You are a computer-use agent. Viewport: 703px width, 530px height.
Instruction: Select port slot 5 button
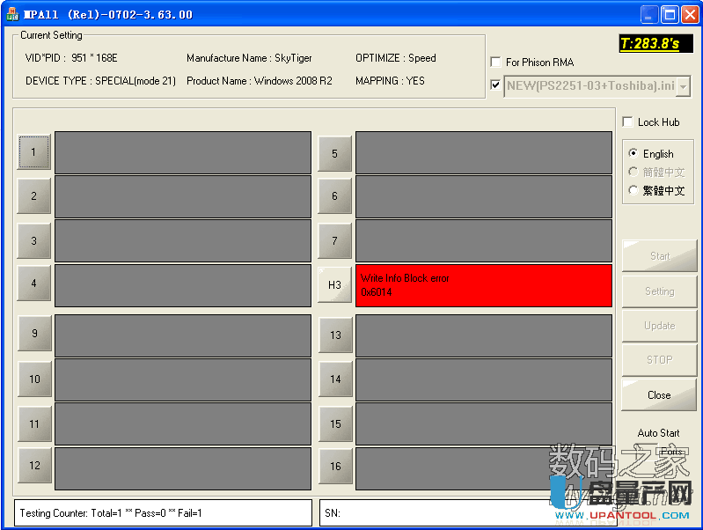334,154
